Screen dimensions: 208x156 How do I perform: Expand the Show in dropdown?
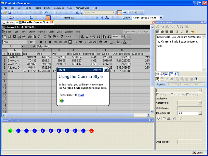(x=204, y=84)
